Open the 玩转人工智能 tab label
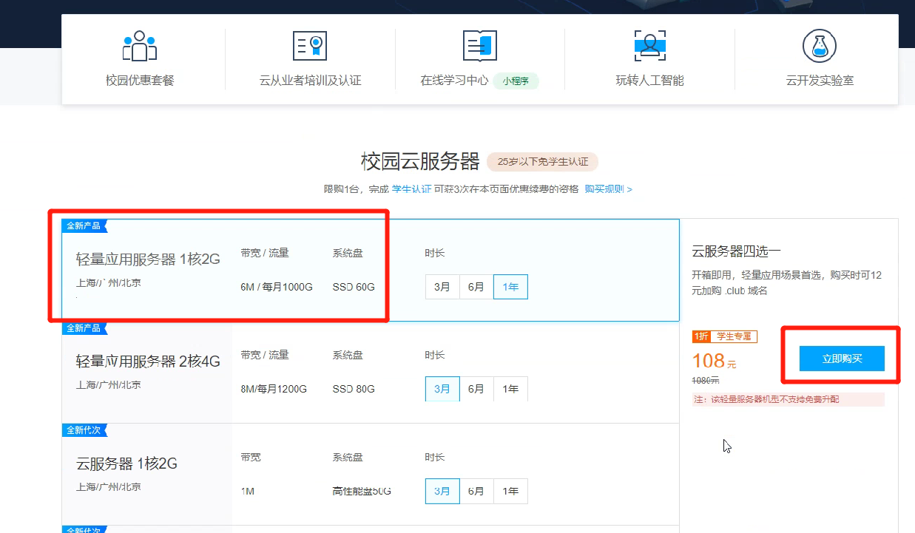 650,81
